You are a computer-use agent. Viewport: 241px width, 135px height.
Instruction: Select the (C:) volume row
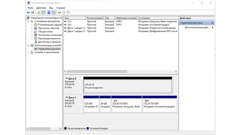coord(120,21)
